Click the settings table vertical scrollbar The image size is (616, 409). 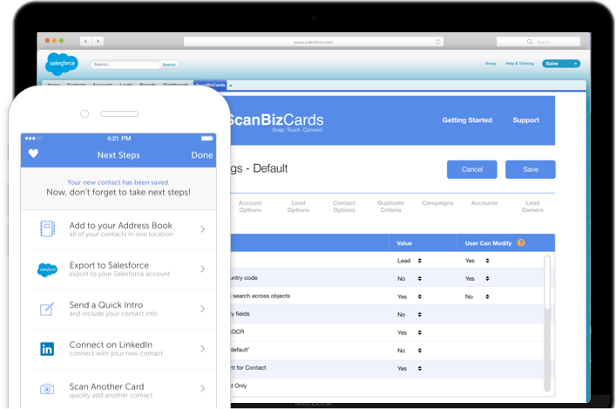pyautogui.click(x=547, y=324)
